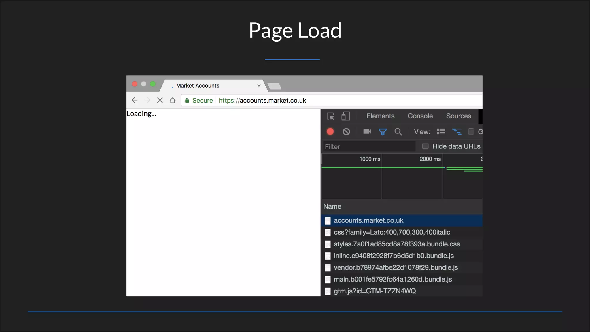Click the 2000 ms timeline overview marker
The height and width of the screenshot is (332, 590).
(x=430, y=159)
